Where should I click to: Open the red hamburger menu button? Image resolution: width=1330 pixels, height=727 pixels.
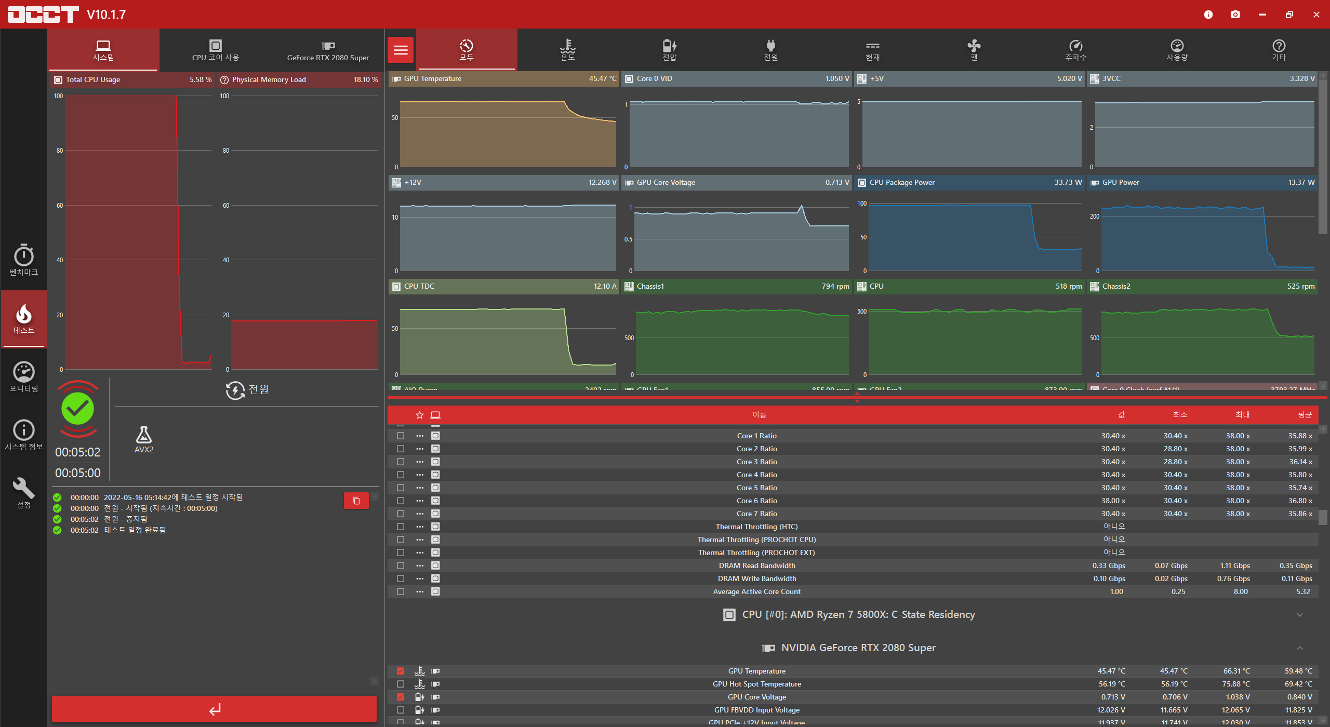401,50
